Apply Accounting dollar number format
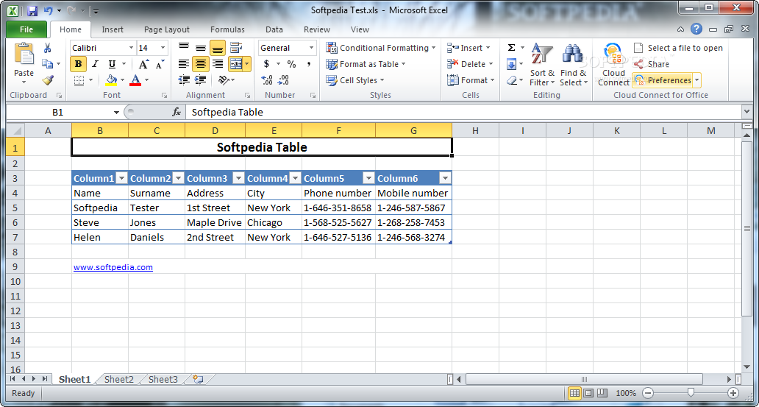759x407 pixels. (x=266, y=64)
